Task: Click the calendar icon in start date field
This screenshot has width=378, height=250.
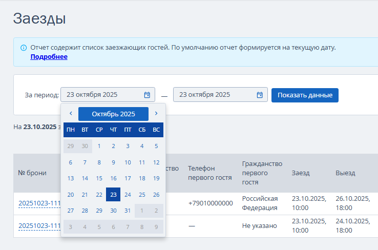Action: (x=147, y=95)
